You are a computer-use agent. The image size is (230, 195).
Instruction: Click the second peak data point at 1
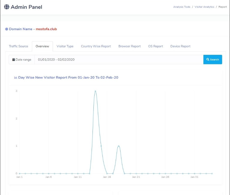point(119,146)
